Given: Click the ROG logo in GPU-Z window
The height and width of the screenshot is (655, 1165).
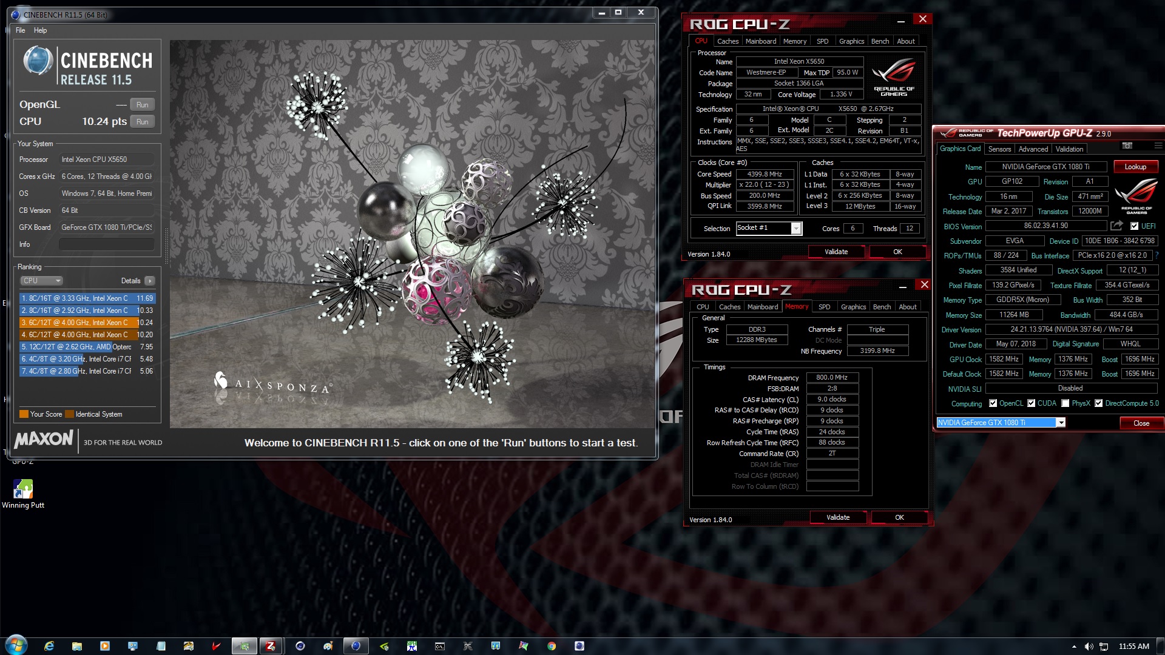Looking at the screenshot, I should pyautogui.click(x=1136, y=196).
